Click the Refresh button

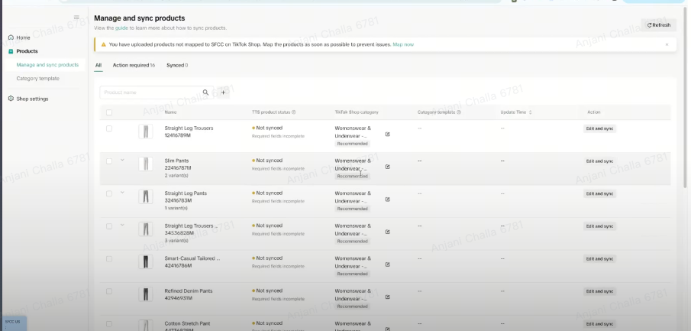(658, 25)
